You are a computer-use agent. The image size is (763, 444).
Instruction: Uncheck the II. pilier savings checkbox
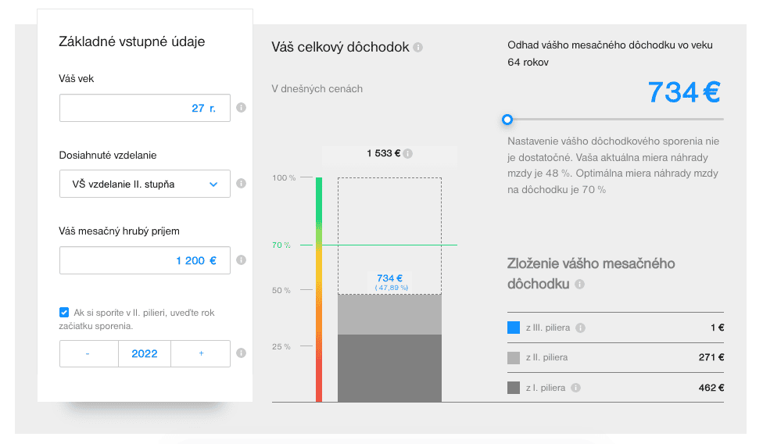click(x=64, y=313)
